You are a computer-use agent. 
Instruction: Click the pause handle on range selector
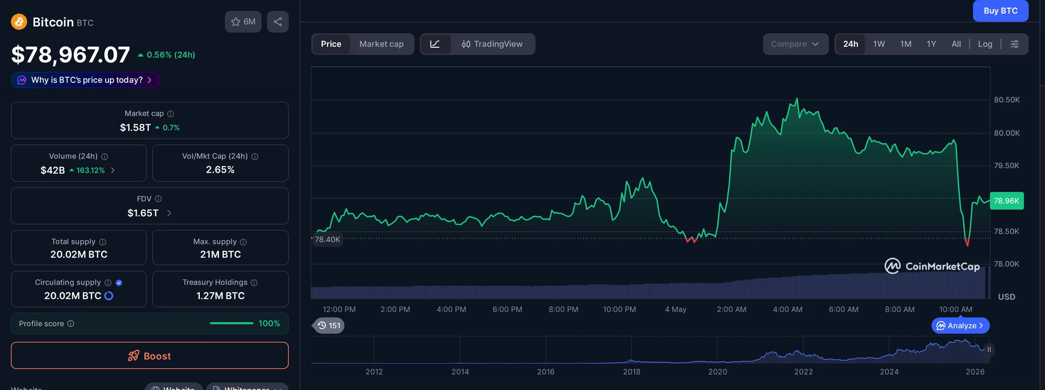pyautogui.click(x=989, y=349)
